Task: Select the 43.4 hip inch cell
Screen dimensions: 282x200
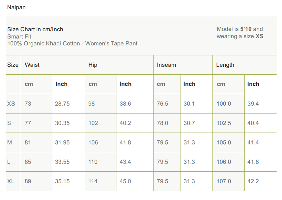Action: tap(125, 162)
